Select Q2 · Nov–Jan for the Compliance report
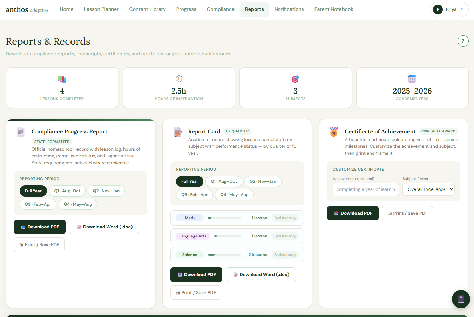The height and width of the screenshot is (317, 474). pyautogui.click(x=106, y=191)
